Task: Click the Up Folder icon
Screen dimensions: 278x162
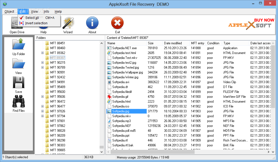Action: coord(19,44)
